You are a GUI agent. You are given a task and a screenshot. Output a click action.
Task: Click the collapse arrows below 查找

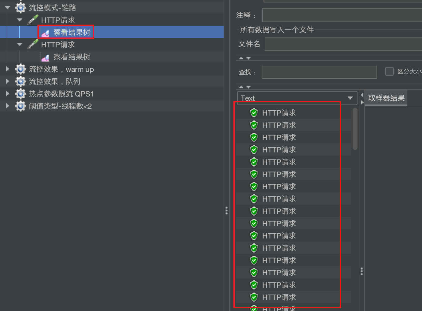click(x=245, y=87)
